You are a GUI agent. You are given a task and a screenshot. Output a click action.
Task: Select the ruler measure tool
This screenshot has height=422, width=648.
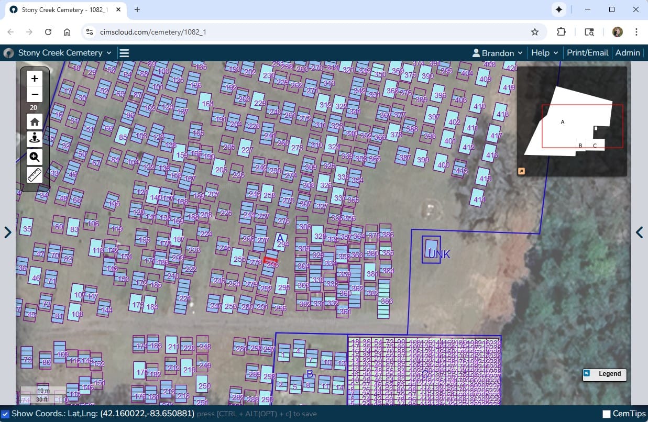click(35, 175)
